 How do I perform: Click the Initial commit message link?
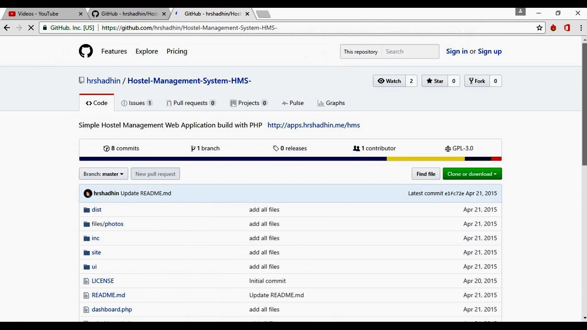[267, 281]
